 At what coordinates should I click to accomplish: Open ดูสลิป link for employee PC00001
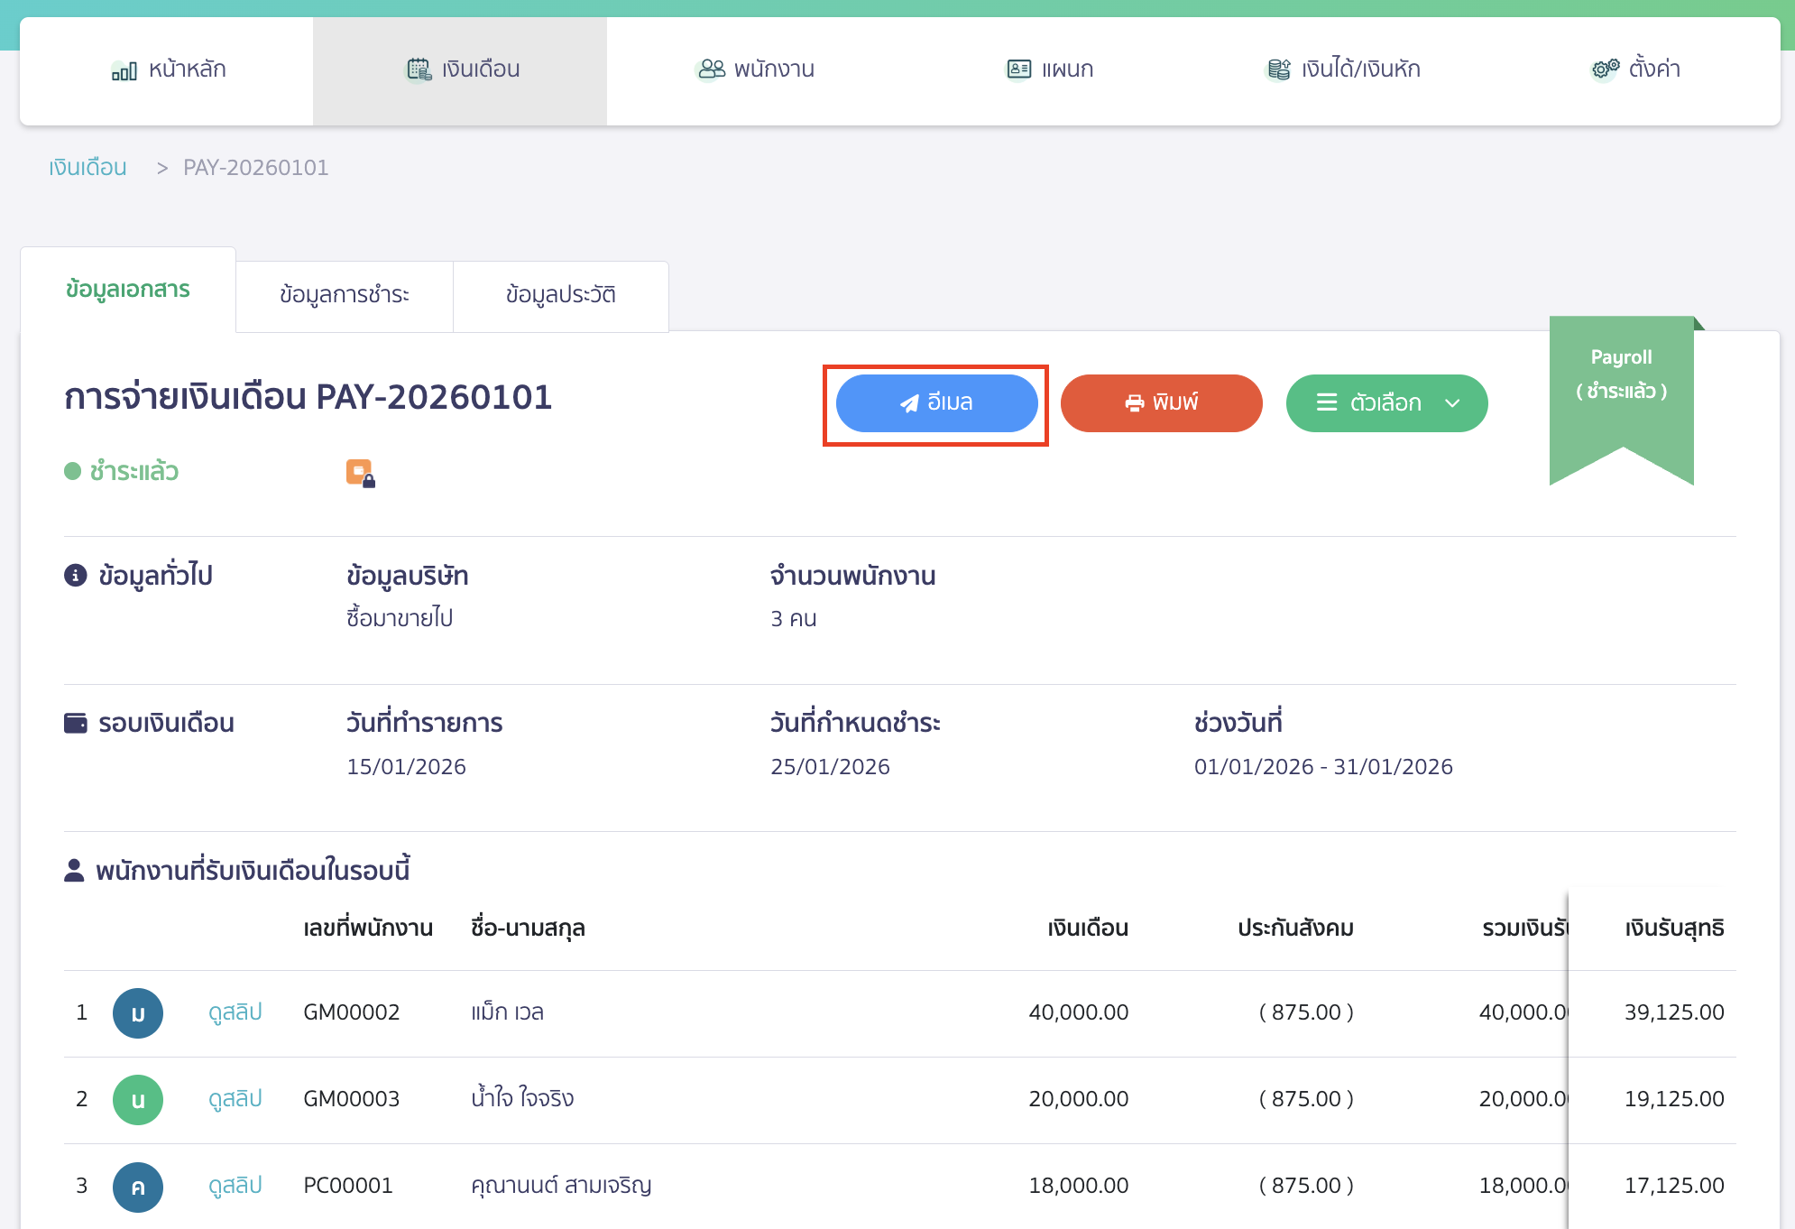(235, 1186)
